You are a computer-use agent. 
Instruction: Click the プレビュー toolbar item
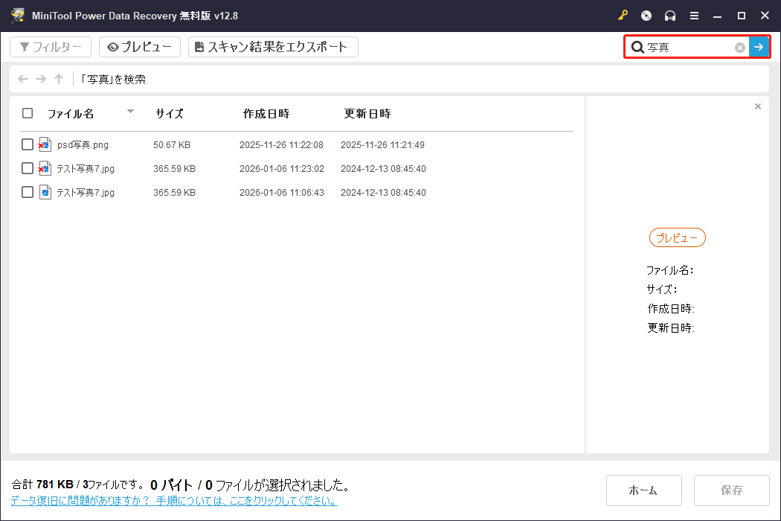(x=139, y=46)
